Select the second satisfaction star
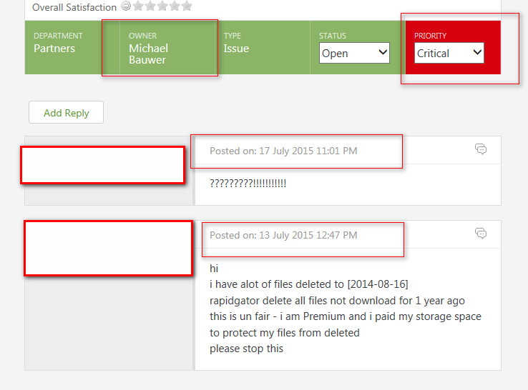528x390 pixels. 150,6
